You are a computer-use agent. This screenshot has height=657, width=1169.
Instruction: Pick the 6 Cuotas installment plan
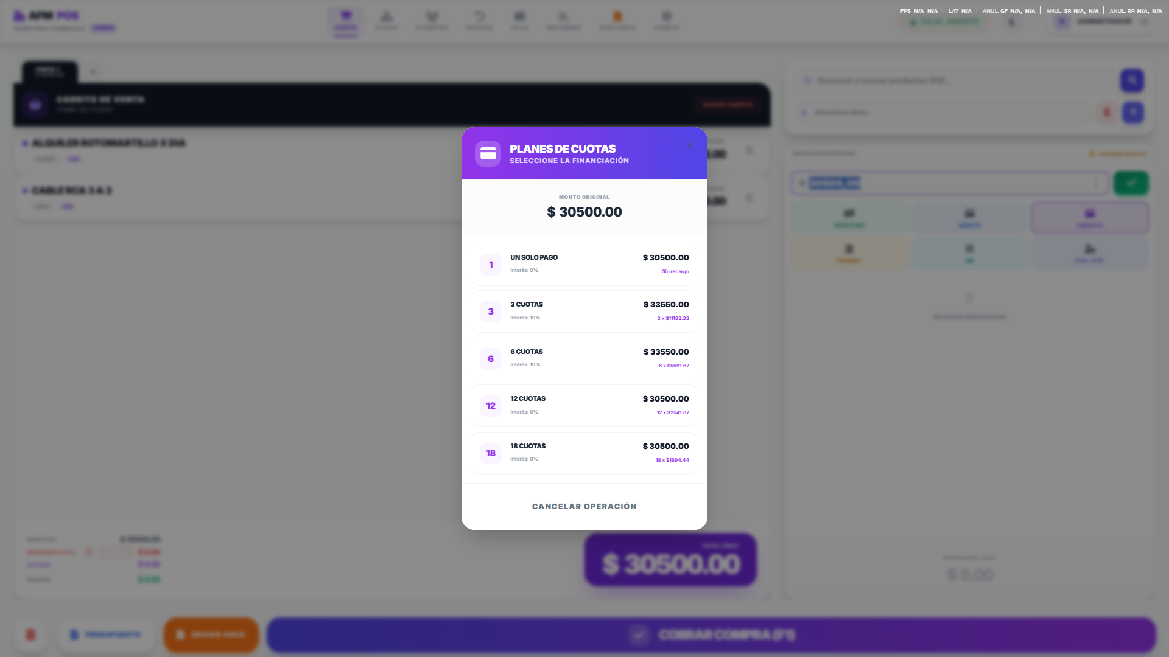coord(584,359)
